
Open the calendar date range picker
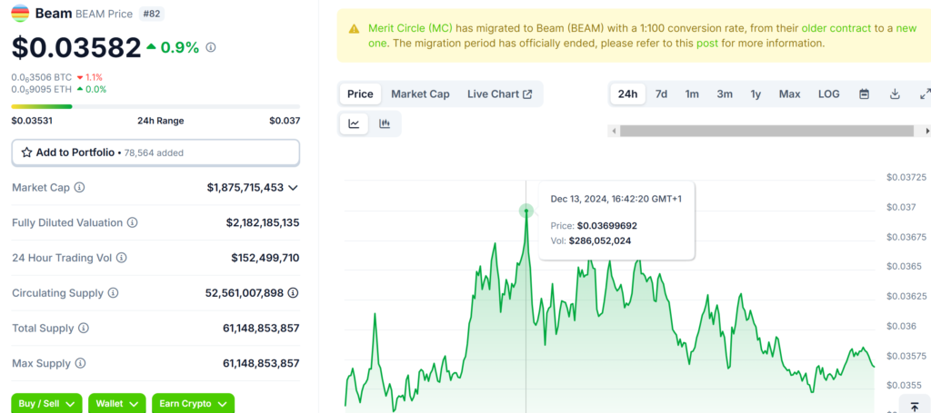click(865, 94)
